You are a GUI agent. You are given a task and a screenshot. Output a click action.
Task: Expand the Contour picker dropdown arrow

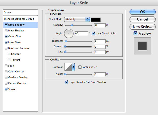74,67
